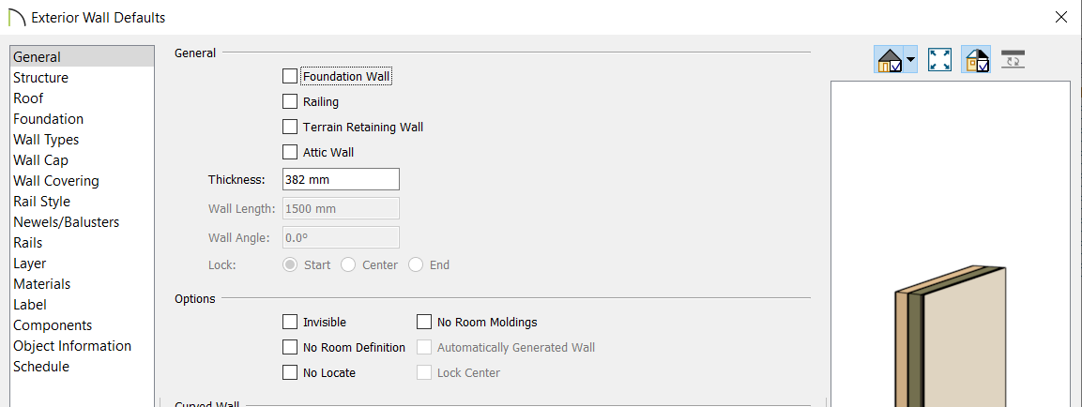This screenshot has width=1082, height=407.
Task: Close the Exterior Wall Defaults dialog
Action: coord(1061,18)
